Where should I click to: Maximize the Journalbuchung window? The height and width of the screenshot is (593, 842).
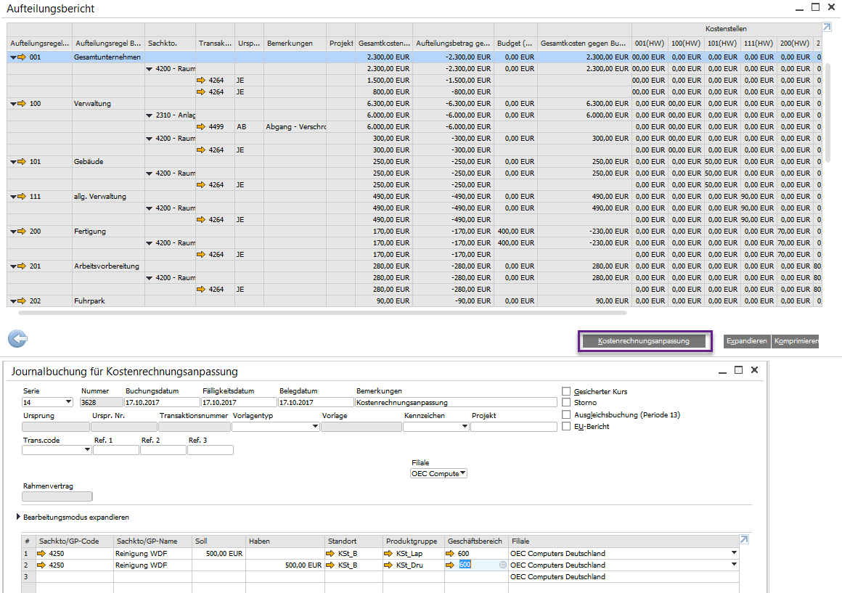[738, 370]
